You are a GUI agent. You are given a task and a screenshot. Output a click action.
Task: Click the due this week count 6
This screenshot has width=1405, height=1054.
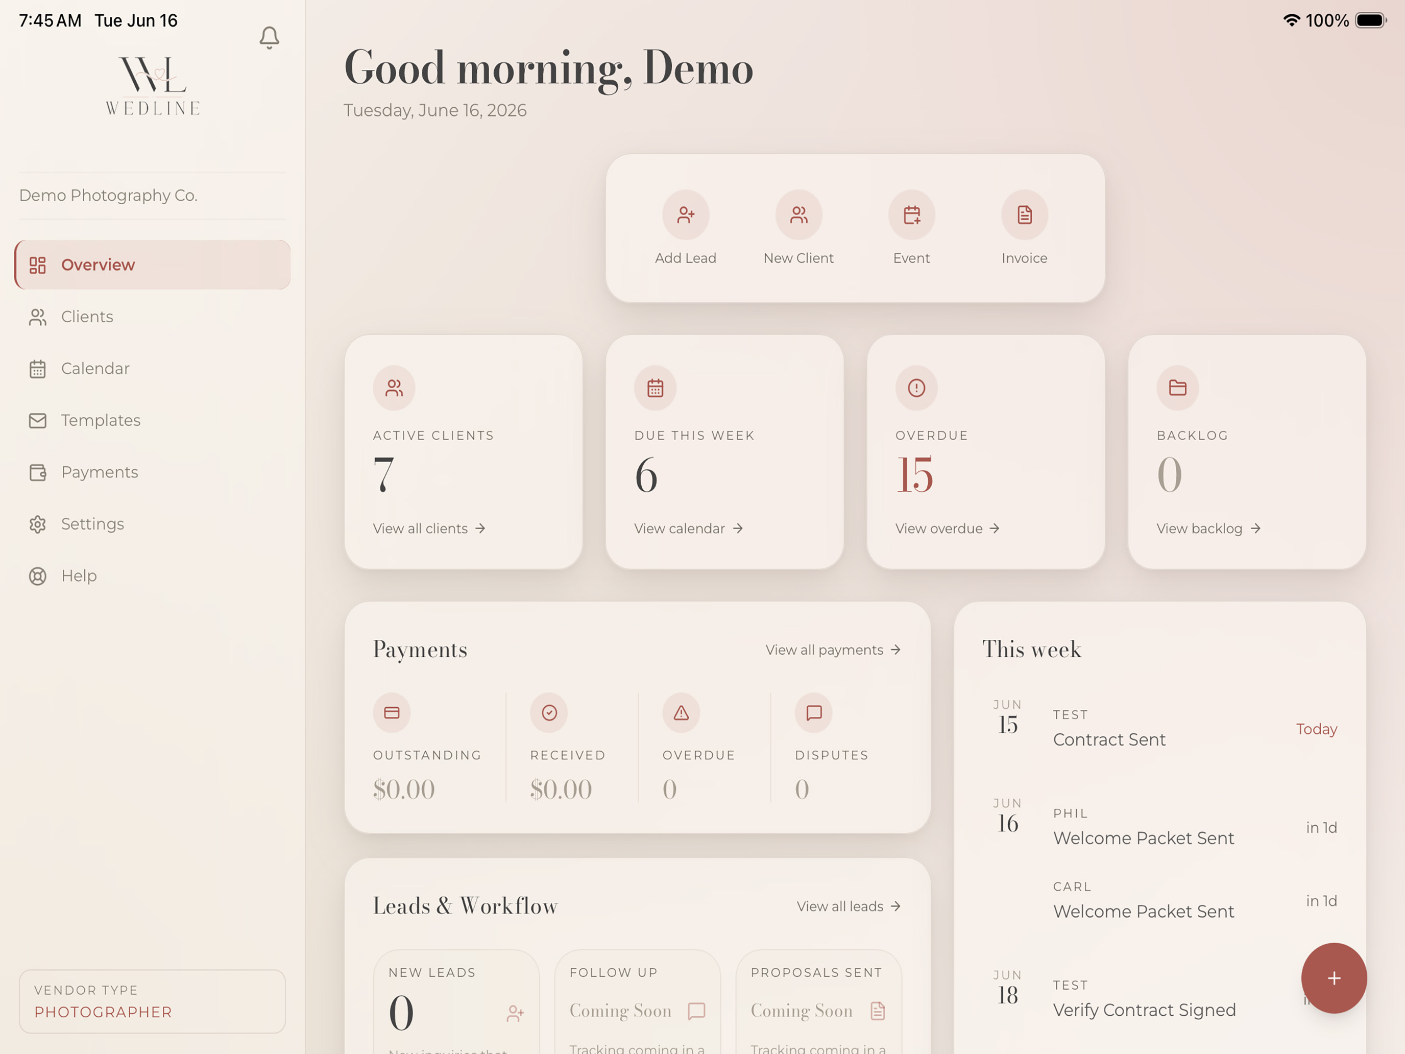coord(646,474)
